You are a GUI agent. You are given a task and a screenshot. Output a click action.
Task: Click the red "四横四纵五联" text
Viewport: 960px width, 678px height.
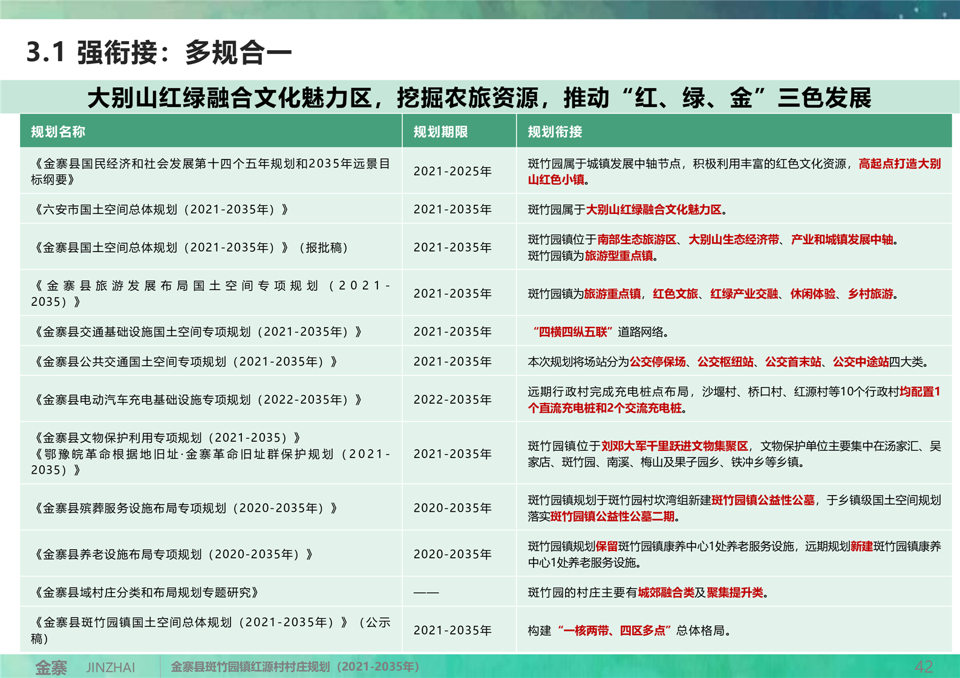tap(573, 332)
